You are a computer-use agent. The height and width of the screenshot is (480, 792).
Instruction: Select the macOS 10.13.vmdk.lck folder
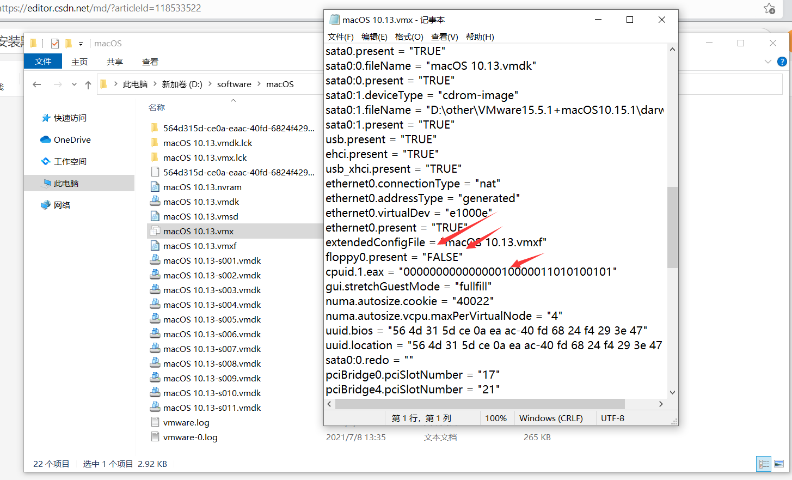(x=207, y=143)
